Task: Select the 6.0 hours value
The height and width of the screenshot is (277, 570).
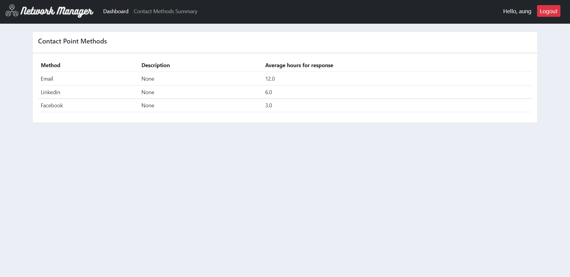Action: (268, 92)
